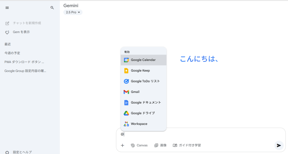Click the Google Calendar icon

126,60
